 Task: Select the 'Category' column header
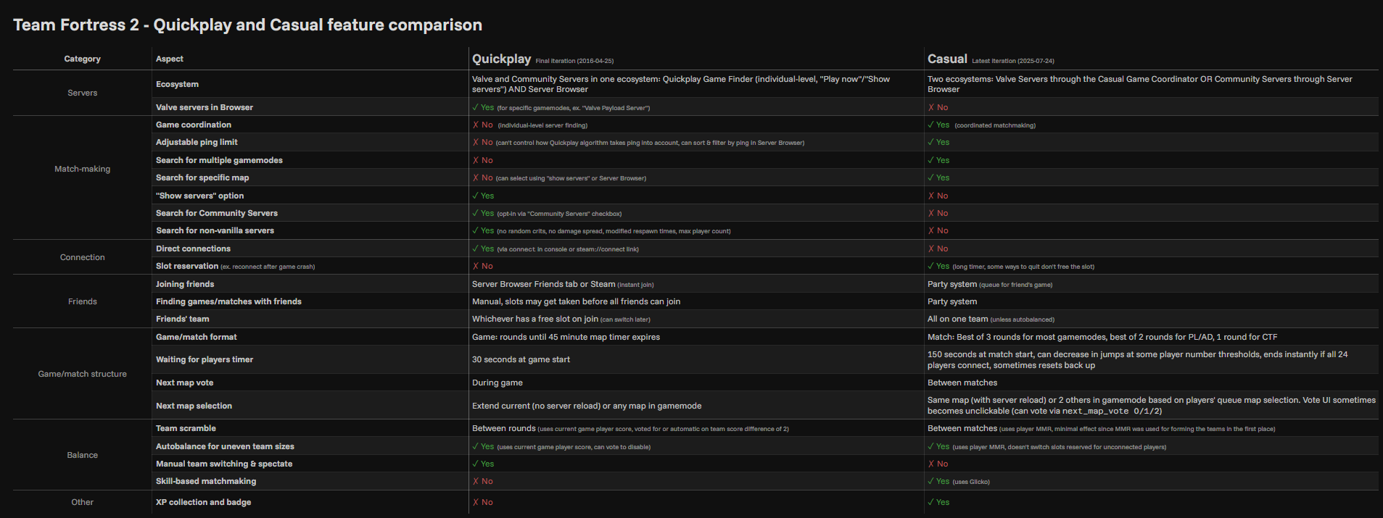tap(82, 59)
